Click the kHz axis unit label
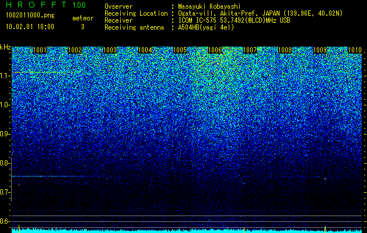Viewport: 367px width, 233px height. click(x=5, y=47)
